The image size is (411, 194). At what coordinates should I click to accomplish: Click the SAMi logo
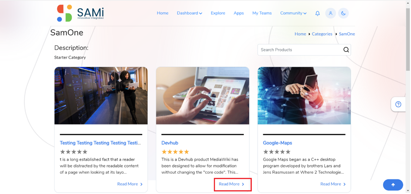point(80,13)
